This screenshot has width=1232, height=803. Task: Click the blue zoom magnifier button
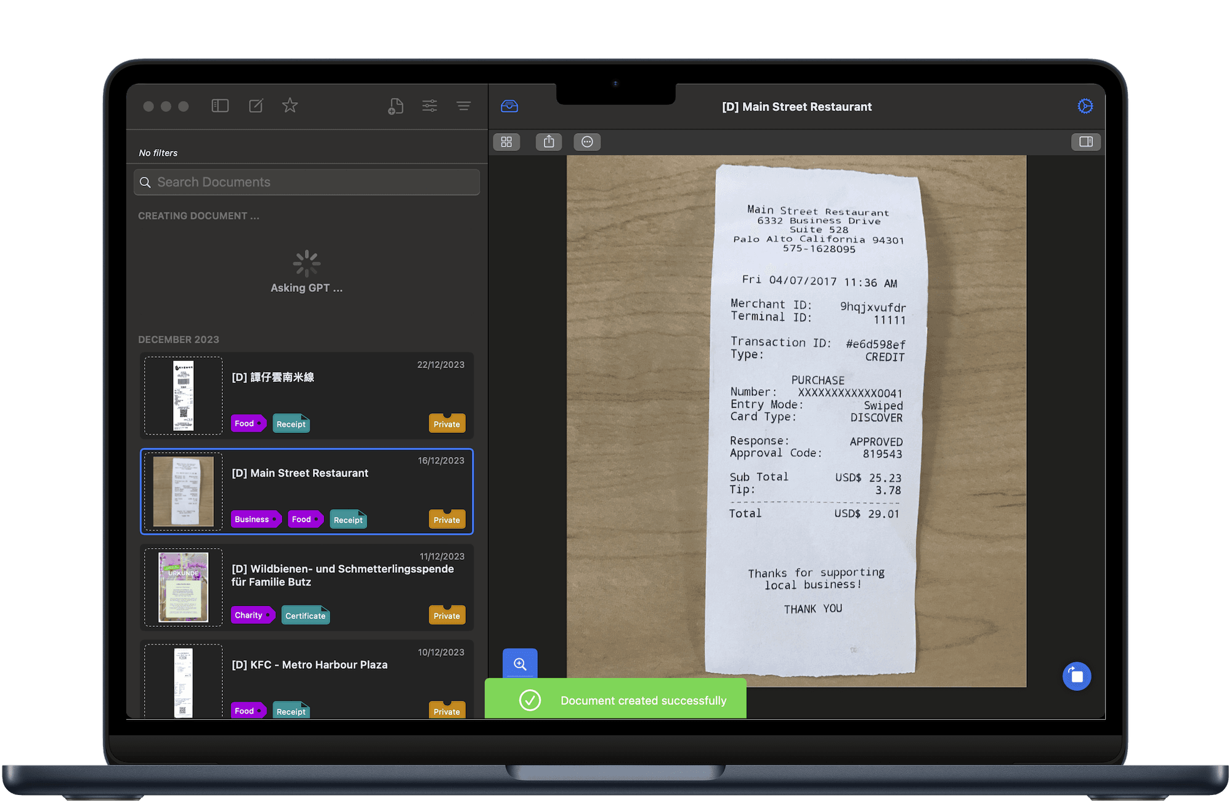[x=520, y=664]
